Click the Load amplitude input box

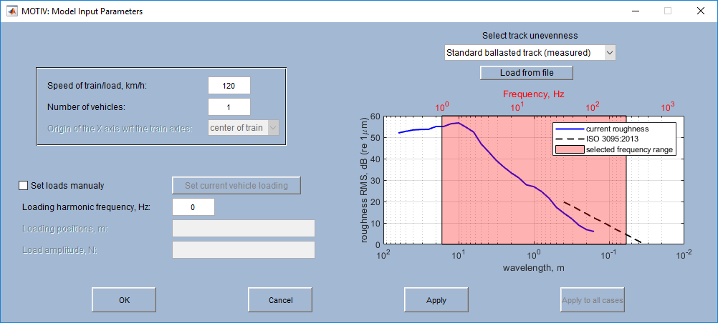tap(243, 250)
